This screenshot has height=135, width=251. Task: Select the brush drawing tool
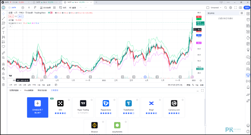point(3,28)
